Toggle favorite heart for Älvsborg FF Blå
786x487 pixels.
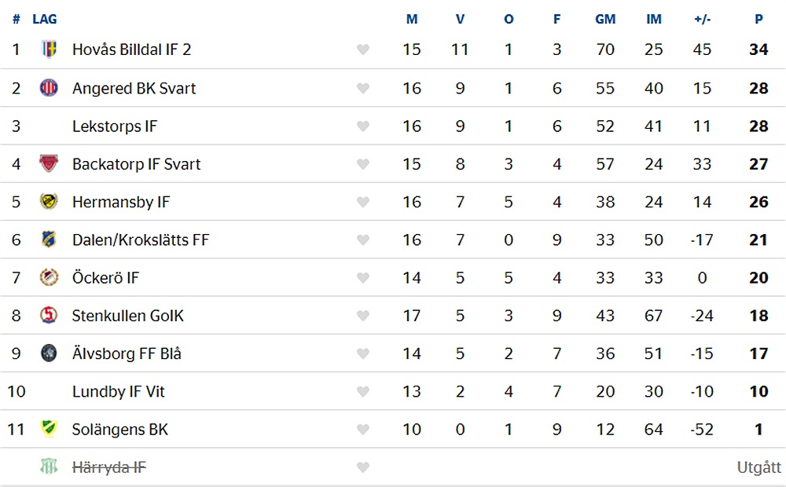tap(363, 353)
